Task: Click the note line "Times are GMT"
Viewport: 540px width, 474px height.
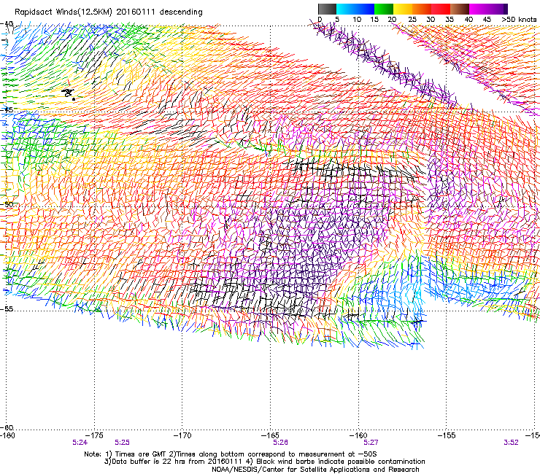Action: 141,454
